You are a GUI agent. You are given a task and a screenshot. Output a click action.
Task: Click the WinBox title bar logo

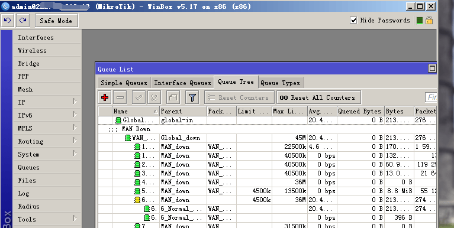tap(5, 6)
